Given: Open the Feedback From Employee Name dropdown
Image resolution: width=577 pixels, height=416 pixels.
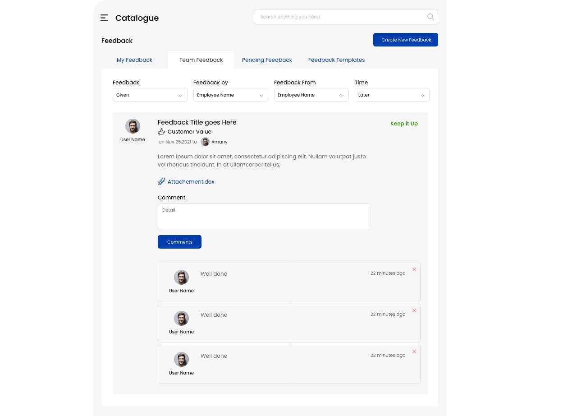Looking at the screenshot, I should coord(311,95).
